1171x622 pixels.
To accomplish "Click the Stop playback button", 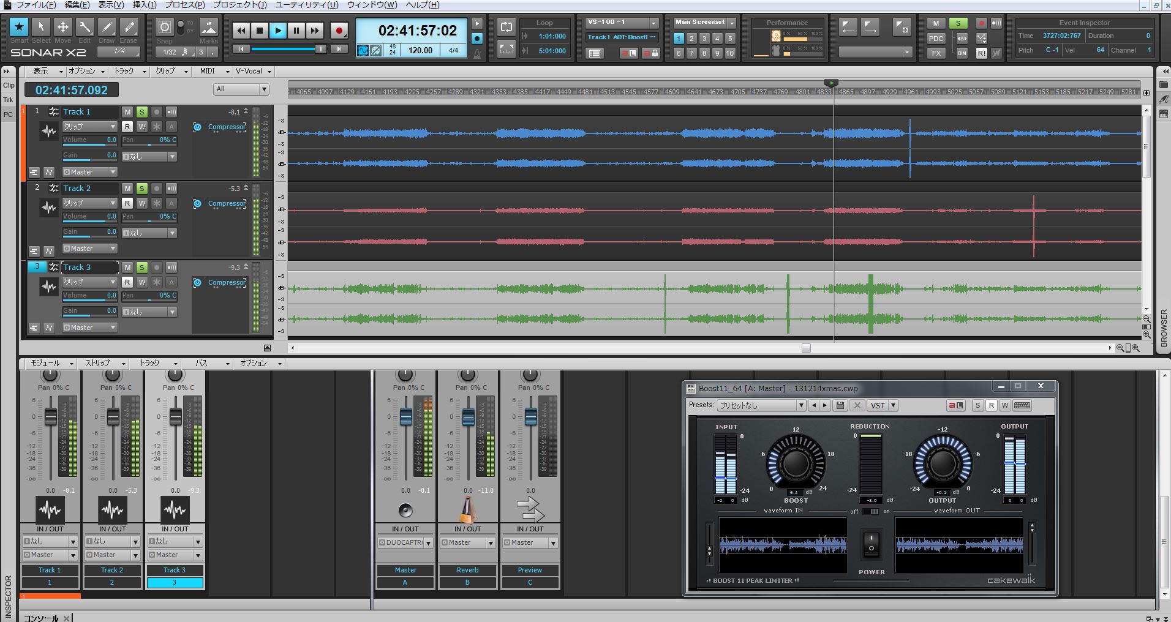I will (x=260, y=31).
